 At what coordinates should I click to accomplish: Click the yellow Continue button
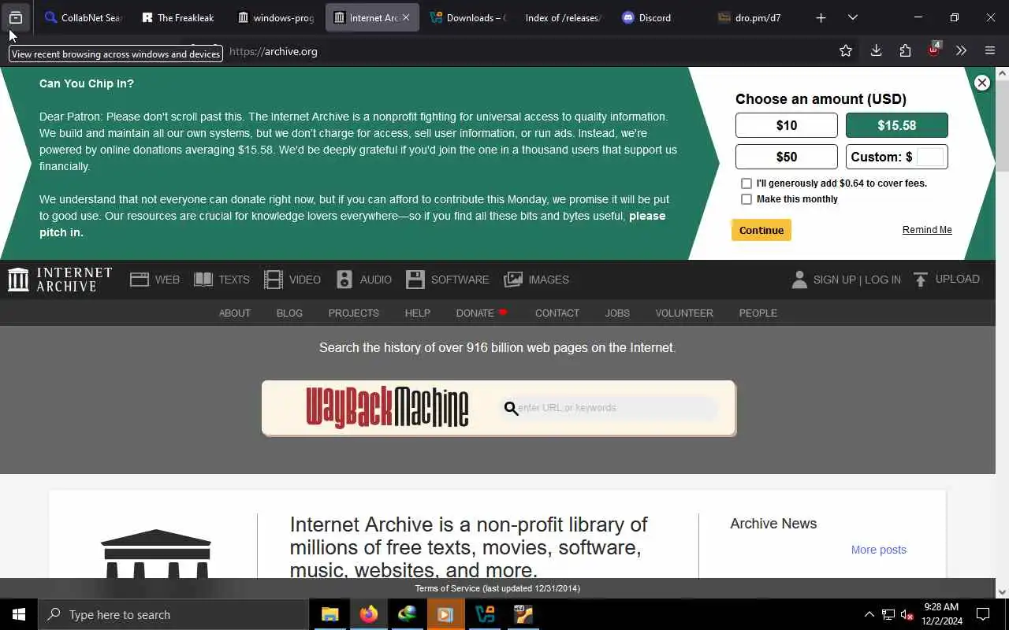761,230
